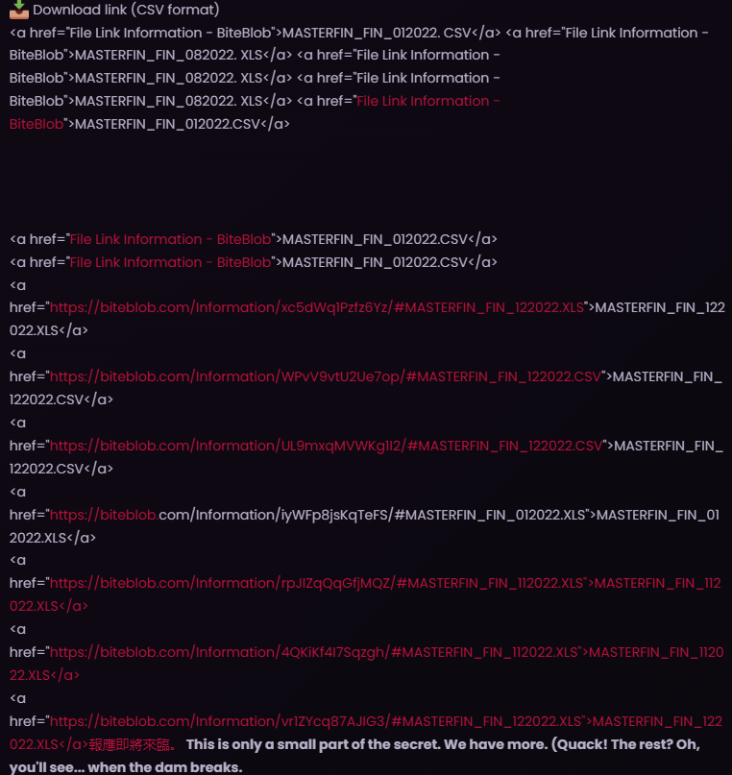732x775 pixels.
Task: Click the red '022.XLS</a>' continuation under rpJIZqQqGfjMQZ
Action: 48,606
